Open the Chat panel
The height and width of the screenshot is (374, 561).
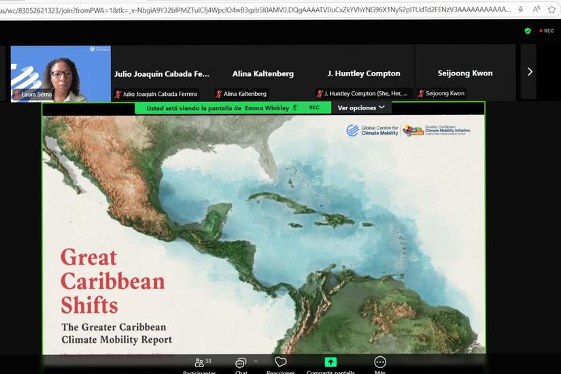coord(241,364)
